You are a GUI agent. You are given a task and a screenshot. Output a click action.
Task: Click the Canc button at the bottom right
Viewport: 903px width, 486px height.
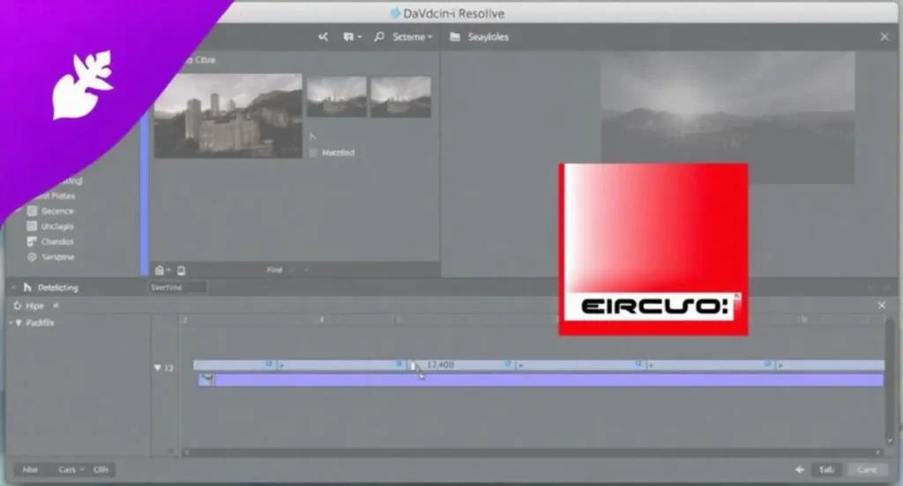[868, 469]
